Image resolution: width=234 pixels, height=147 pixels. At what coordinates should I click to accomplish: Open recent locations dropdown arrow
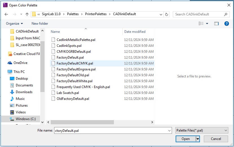tap(21, 14)
